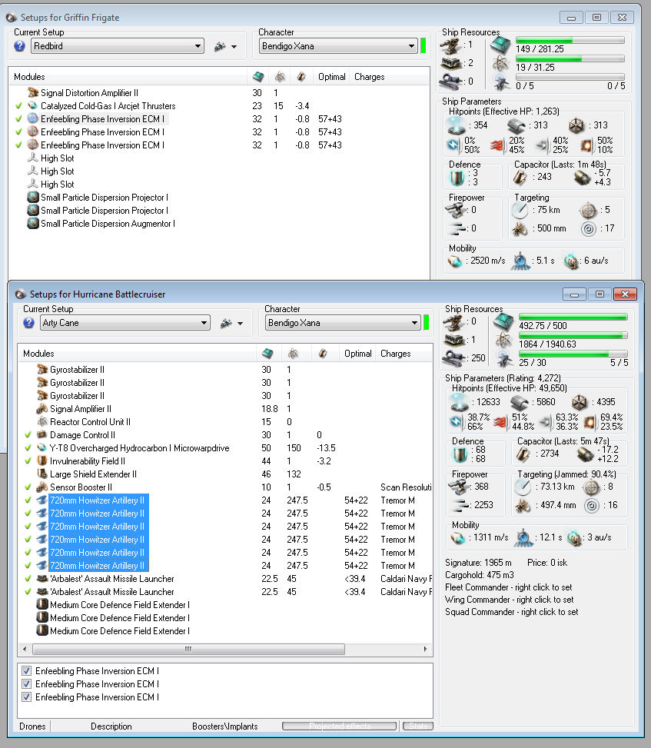Toggle third projected Enfeebling Phase Inversion ECM checkbox
The image size is (651, 748).
pyautogui.click(x=27, y=697)
